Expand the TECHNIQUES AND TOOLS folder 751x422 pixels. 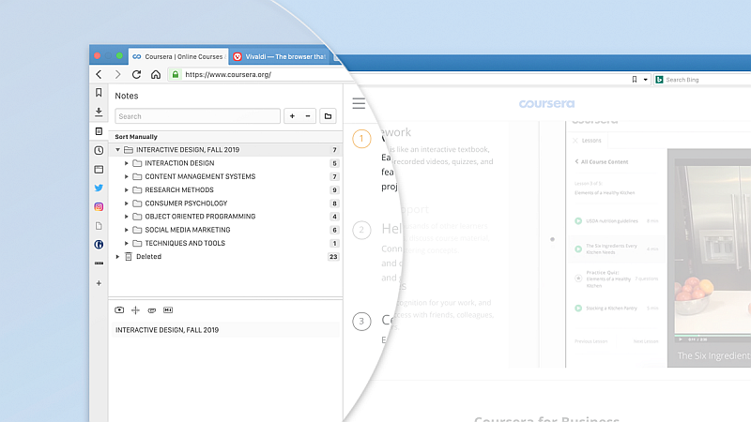[x=127, y=243]
